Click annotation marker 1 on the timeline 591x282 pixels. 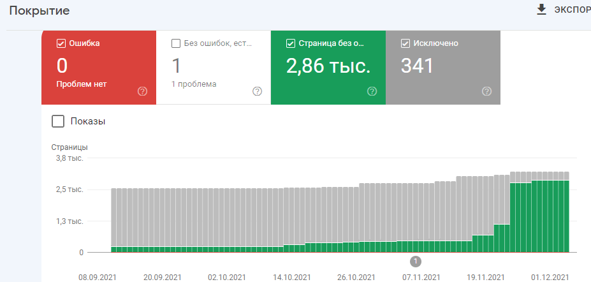point(416,261)
